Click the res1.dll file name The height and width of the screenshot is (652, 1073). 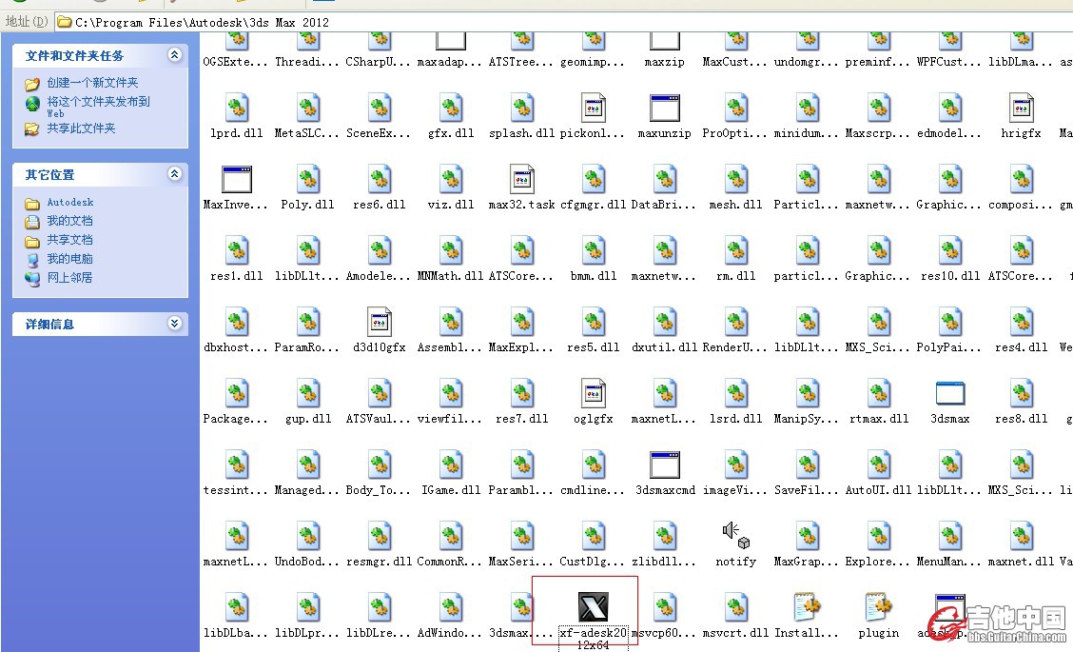point(237,276)
